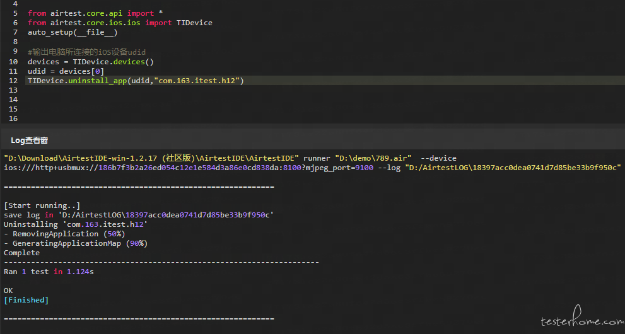
Task: Click the 'Complete' log line
Action: (21, 253)
